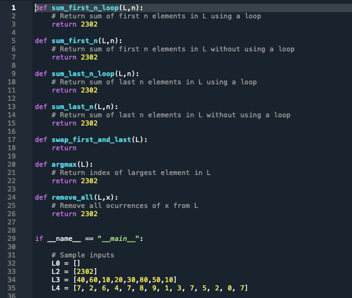Click the value 80 in the L3 list
Image resolution: width=352 pixels, height=298 pixels.
pyautogui.click(x=144, y=280)
